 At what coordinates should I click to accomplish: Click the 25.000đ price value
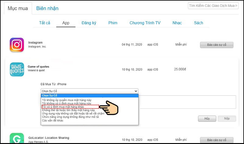pyautogui.click(x=180, y=69)
